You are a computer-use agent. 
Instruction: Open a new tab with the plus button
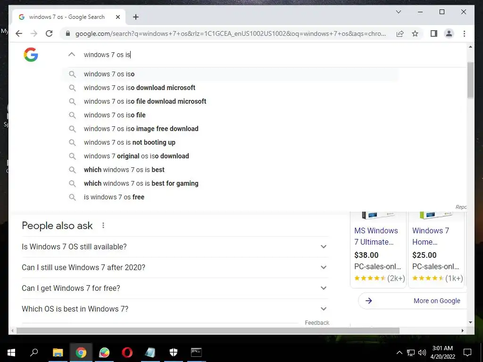pyautogui.click(x=136, y=17)
